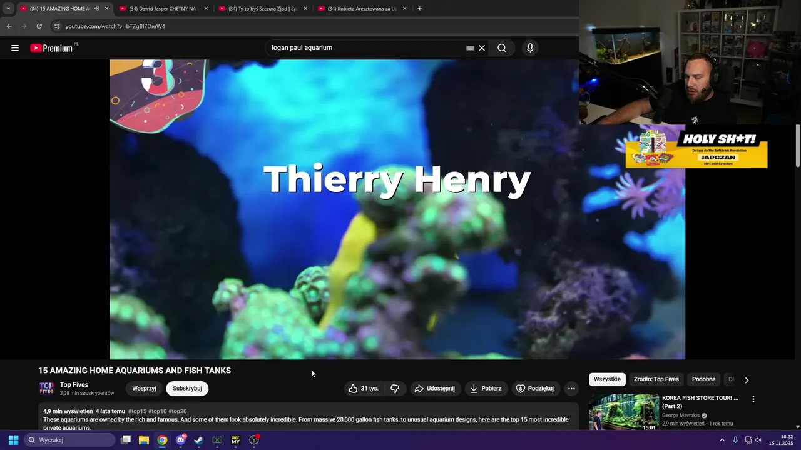The width and height of the screenshot is (801, 450).
Task: Reload the page with refresh icon
Action: (x=39, y=26)
